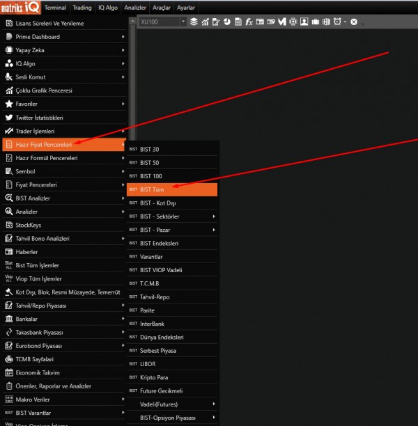Select BIST Endeksleri entry
Viewport: 418px width, 426px height.
point(172,243)
